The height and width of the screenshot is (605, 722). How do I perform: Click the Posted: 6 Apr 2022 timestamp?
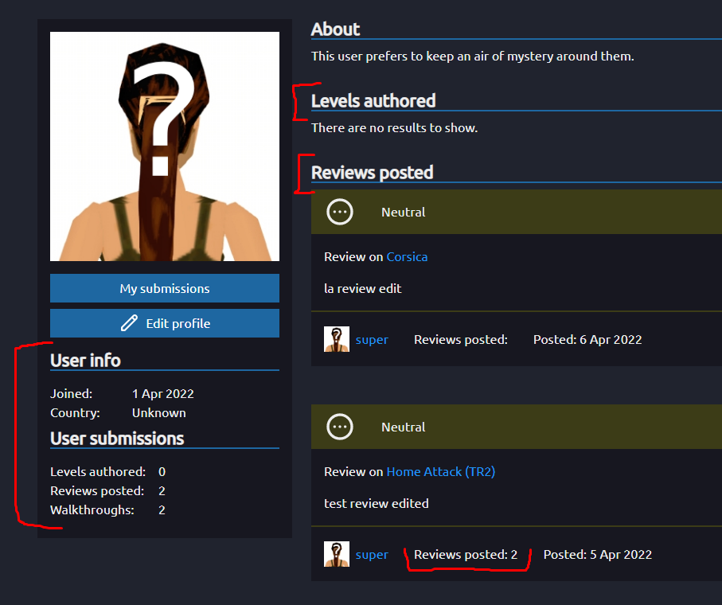(587, 339)
